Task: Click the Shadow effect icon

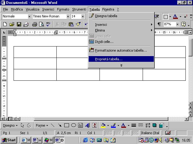Action: [155, 125]
